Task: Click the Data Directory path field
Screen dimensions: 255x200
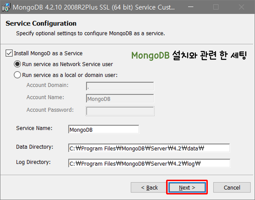Action: click(x=149, y=148)
